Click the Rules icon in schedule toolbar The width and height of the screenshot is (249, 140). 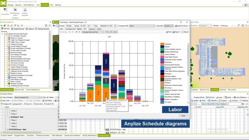click(x=200, y=101)
